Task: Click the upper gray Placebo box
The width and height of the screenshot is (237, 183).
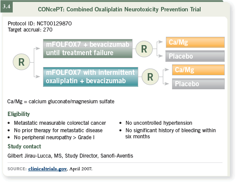Action: coord(195,56)
